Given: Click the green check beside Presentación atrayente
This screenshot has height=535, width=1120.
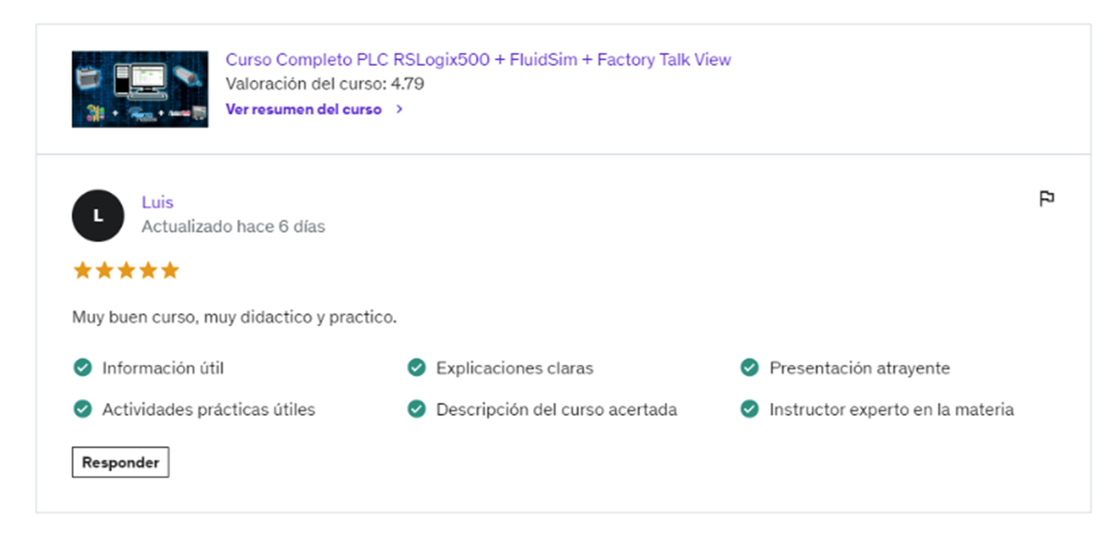Looking at the screenshot, I should pyautogui.click(x=749, y=368).
